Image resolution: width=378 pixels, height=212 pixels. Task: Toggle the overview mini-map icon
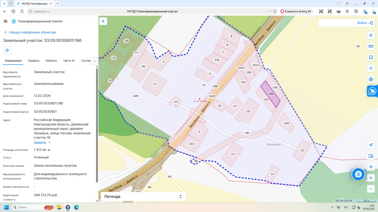pos(371,156)
